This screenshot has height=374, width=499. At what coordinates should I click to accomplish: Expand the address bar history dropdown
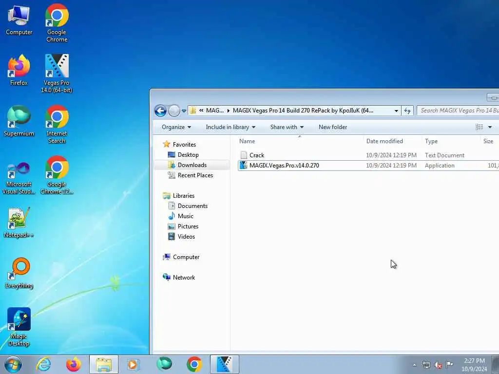click(396, 111)
